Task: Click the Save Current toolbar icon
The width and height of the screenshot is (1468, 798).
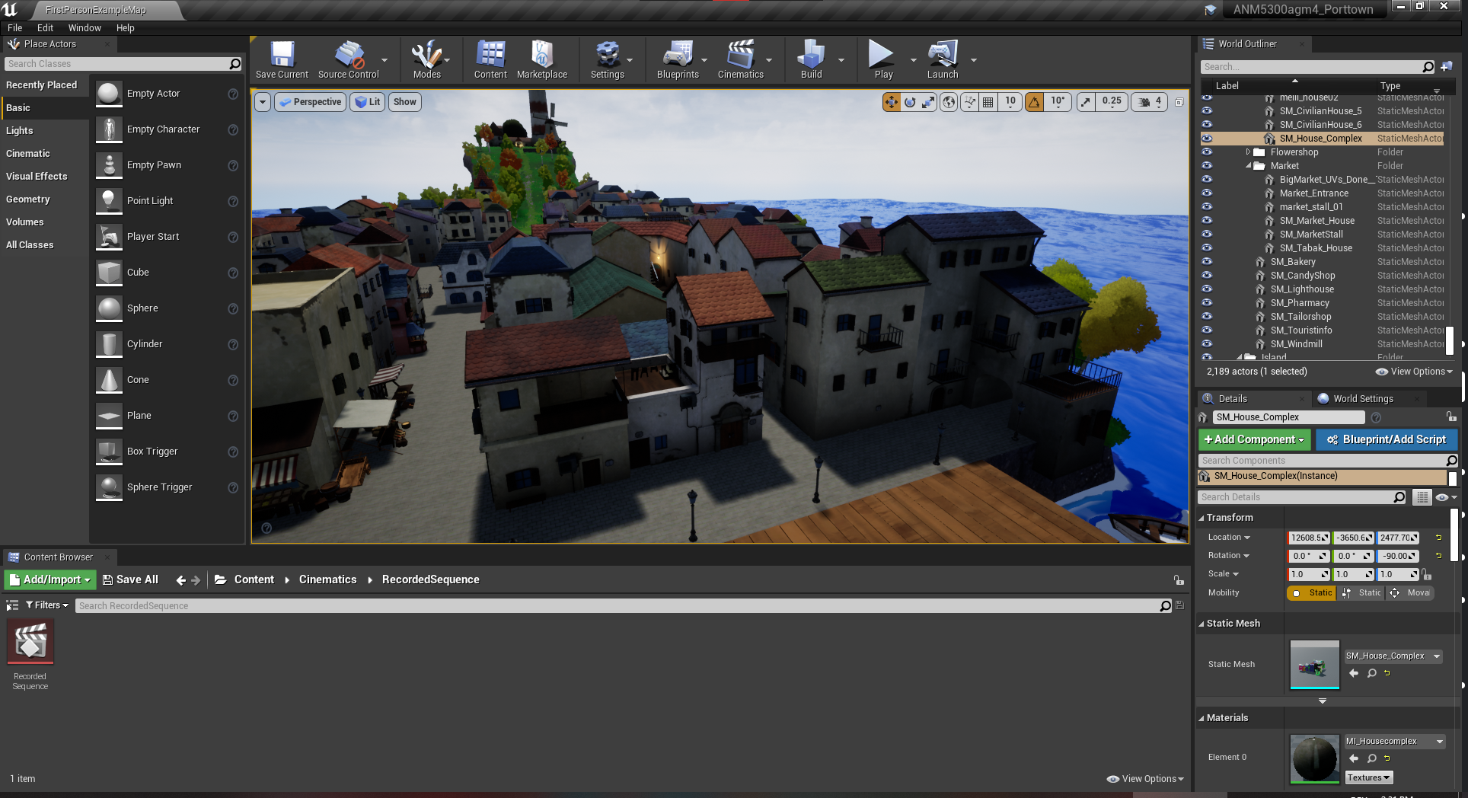Action: (282, 59)
